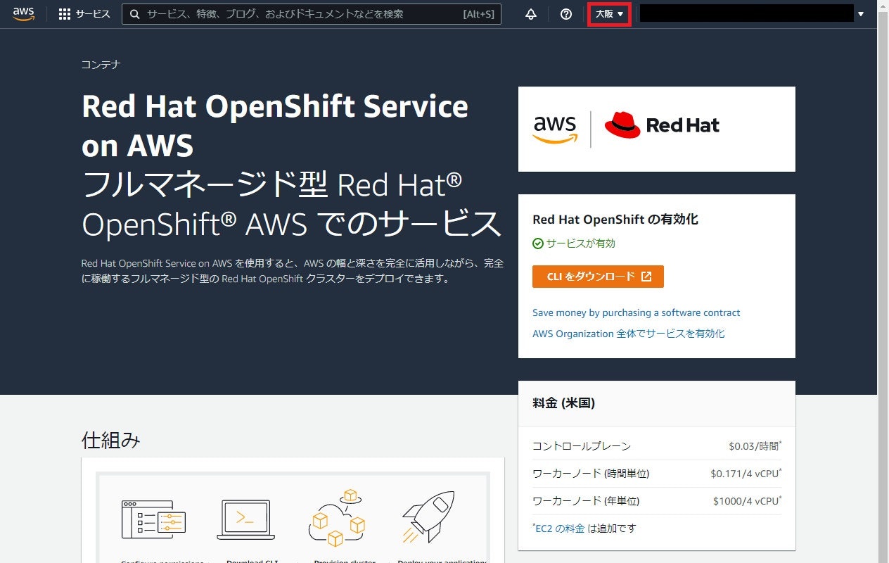Open the help question mark icon
This screenshot has height=563, width=889.
pyautogui.click(x=566, y=14)
